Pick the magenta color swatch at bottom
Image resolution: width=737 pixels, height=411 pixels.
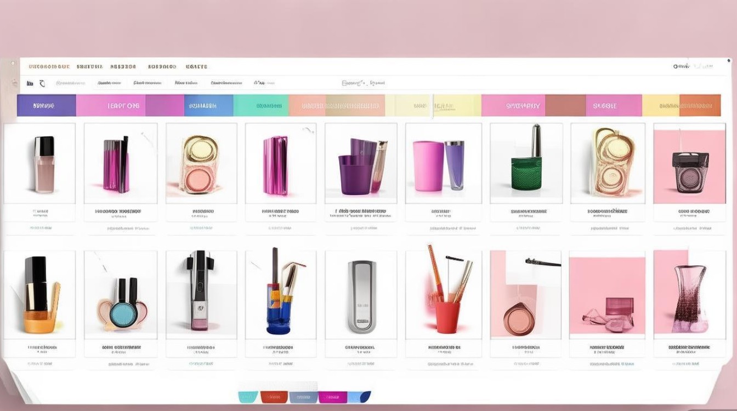[x=333, y=397]
